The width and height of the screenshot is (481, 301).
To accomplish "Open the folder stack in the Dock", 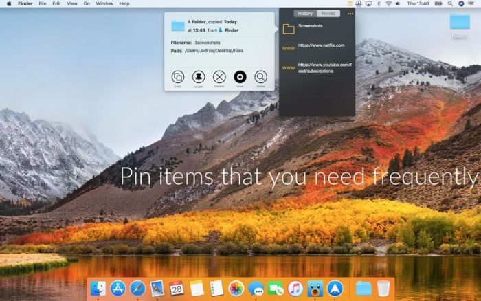I will click(x=363, y=289).
